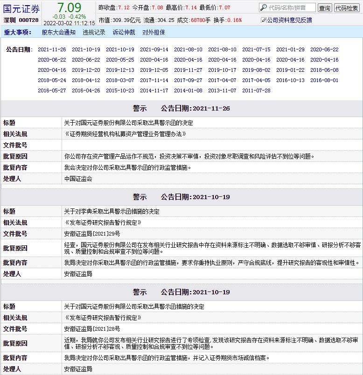Click the search magnifier icon
Image resolution: width=363 pixels, height=375 pixels.
click(x=264, y=7)
